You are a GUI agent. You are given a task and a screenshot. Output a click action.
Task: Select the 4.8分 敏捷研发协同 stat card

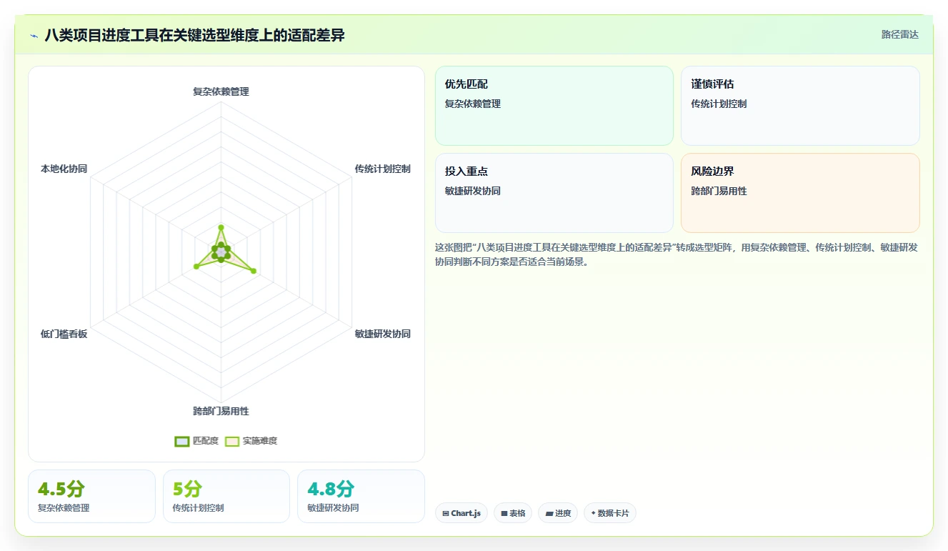point(361,496)
